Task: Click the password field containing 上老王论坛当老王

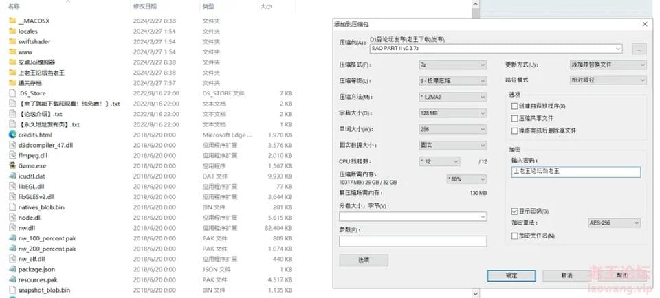Action: pyautogui.click(x=576, y=172)
